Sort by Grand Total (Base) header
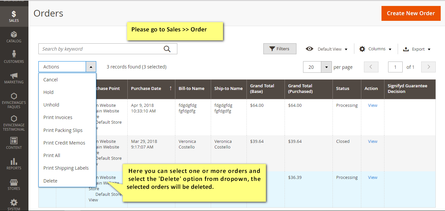Screen dimensions: 445x211 [266, 89]
